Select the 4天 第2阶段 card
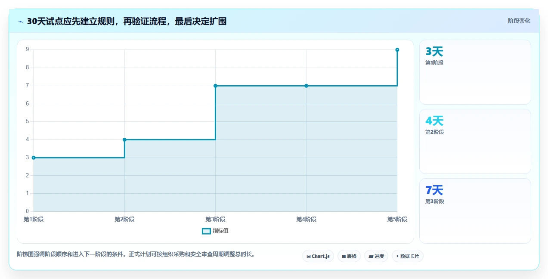The height and width of the screenshot is (279, 548). pos(475,141)
